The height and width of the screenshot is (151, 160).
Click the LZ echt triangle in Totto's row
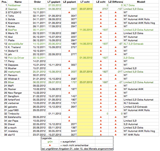101,16
